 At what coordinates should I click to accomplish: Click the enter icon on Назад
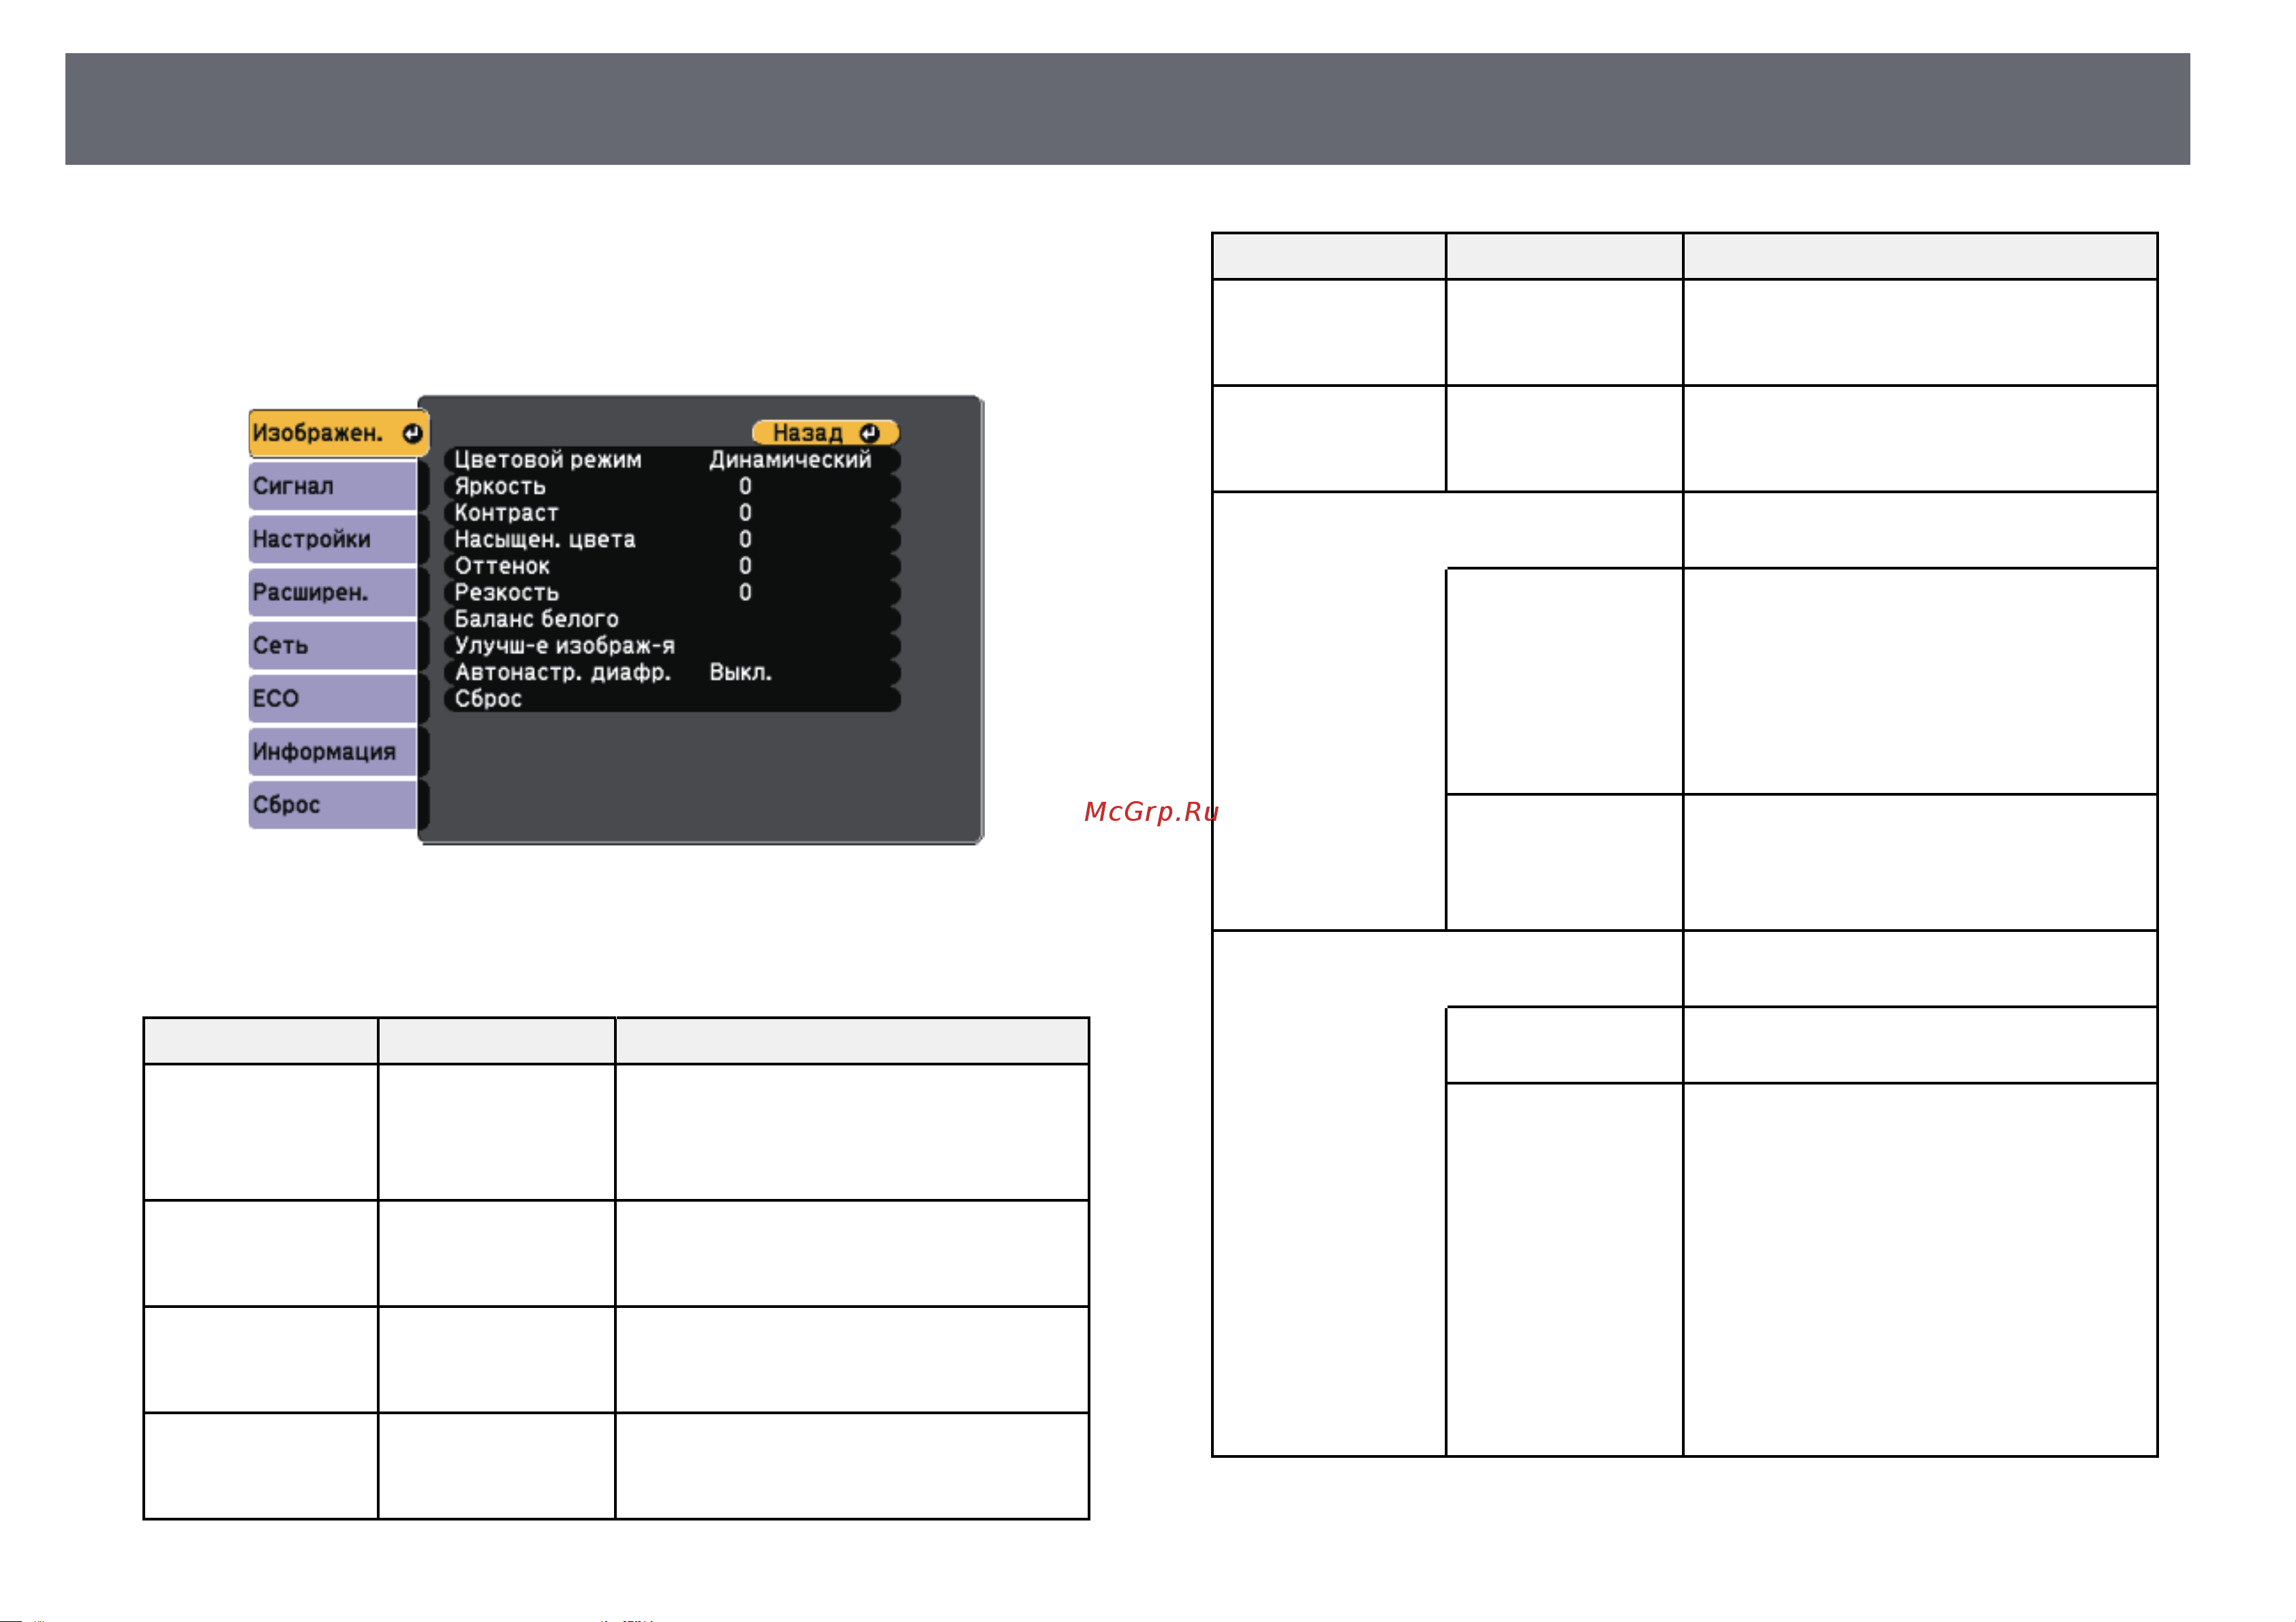pyautogui.click(x=869, y=433)
